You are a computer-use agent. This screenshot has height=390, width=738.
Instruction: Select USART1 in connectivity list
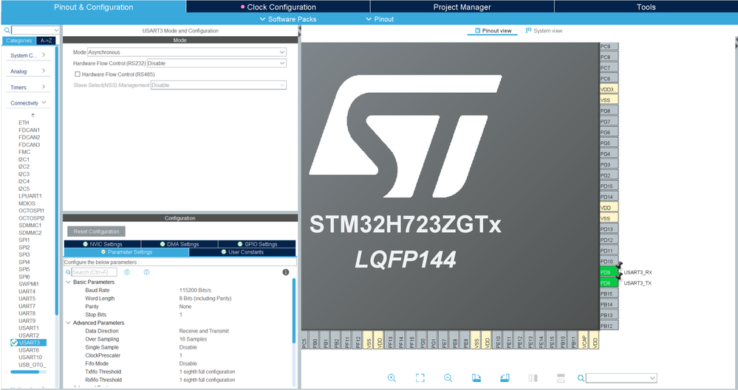29,328
